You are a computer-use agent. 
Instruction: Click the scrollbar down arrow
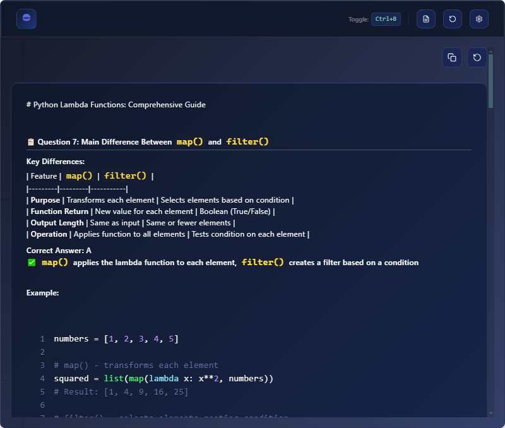491,413
